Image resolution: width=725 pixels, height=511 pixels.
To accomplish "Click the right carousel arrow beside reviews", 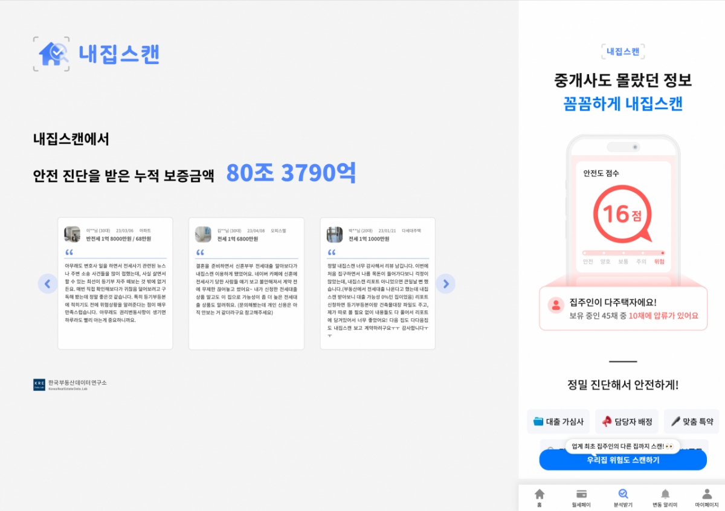I will pos(446,283).
